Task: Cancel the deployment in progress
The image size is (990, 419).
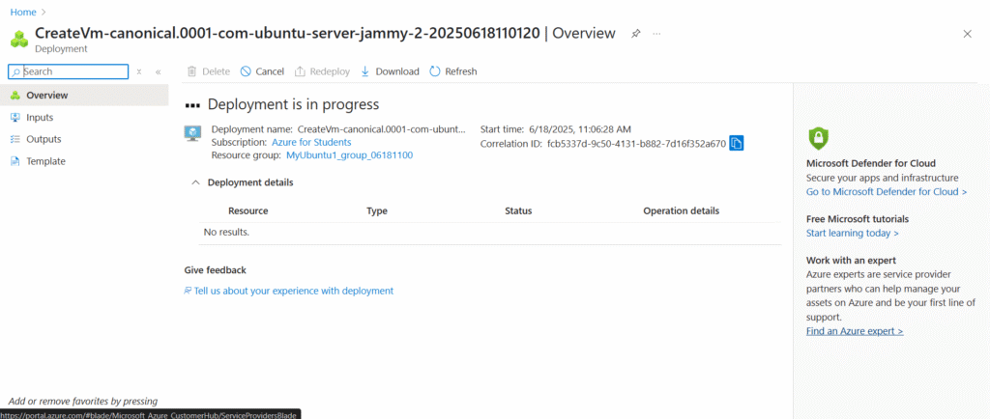Action: point(262,71)
